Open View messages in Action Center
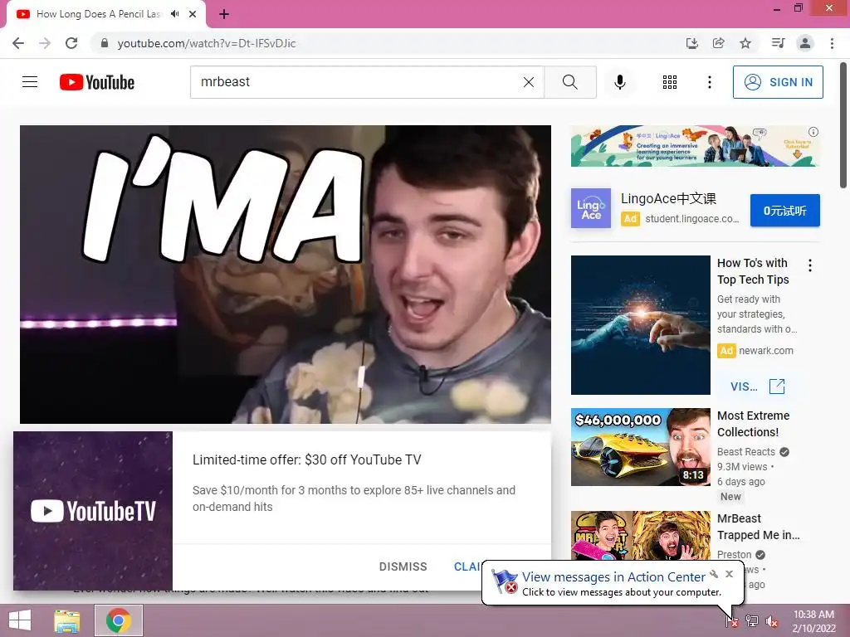Image resolution: width=850 pixels, height=637 pixels. 613,577
